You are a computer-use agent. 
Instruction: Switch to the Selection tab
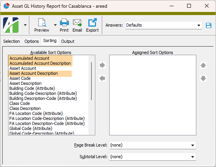point(12,41)
